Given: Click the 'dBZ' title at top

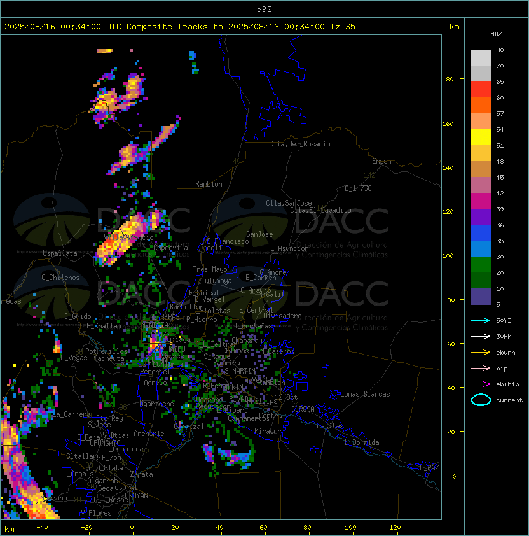Looking at the screenshot, I should tap(264, 9).
